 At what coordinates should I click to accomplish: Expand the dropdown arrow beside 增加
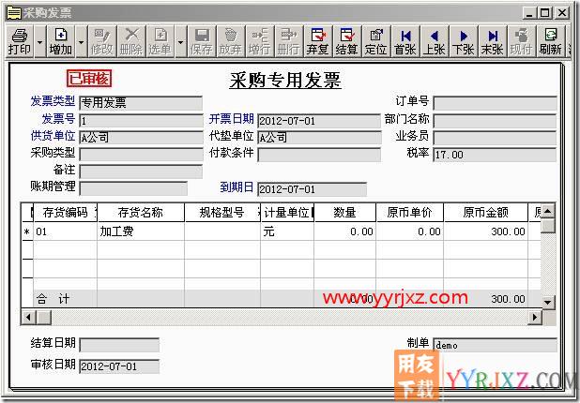pos(82,41)
